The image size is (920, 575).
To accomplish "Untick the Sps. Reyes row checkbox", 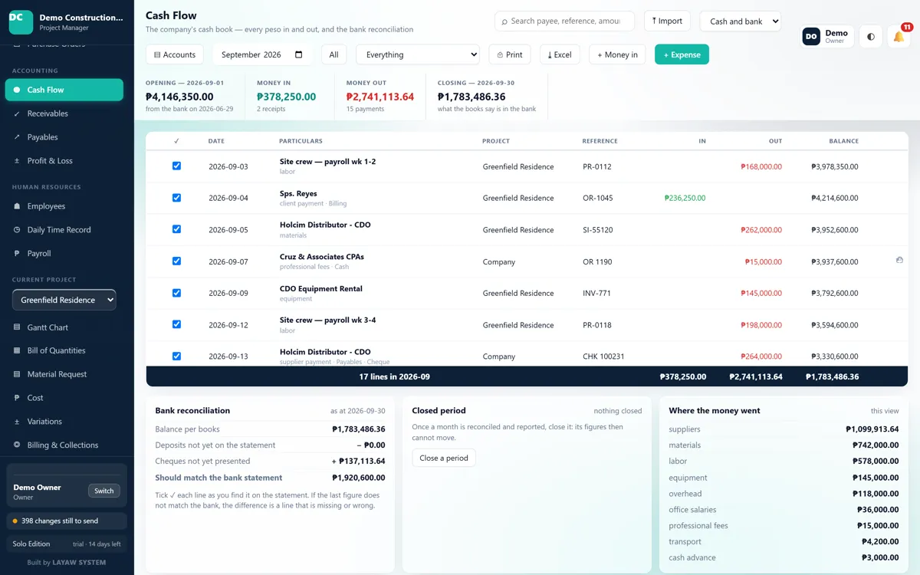I will pos(176,198).
